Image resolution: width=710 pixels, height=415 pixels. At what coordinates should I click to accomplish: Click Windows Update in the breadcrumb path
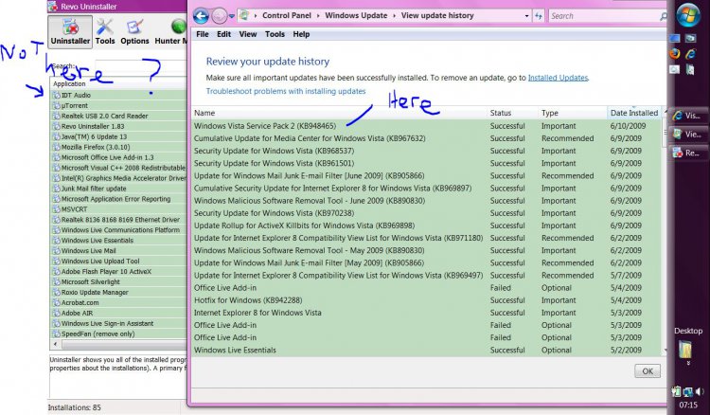click(x=356, y=15)
